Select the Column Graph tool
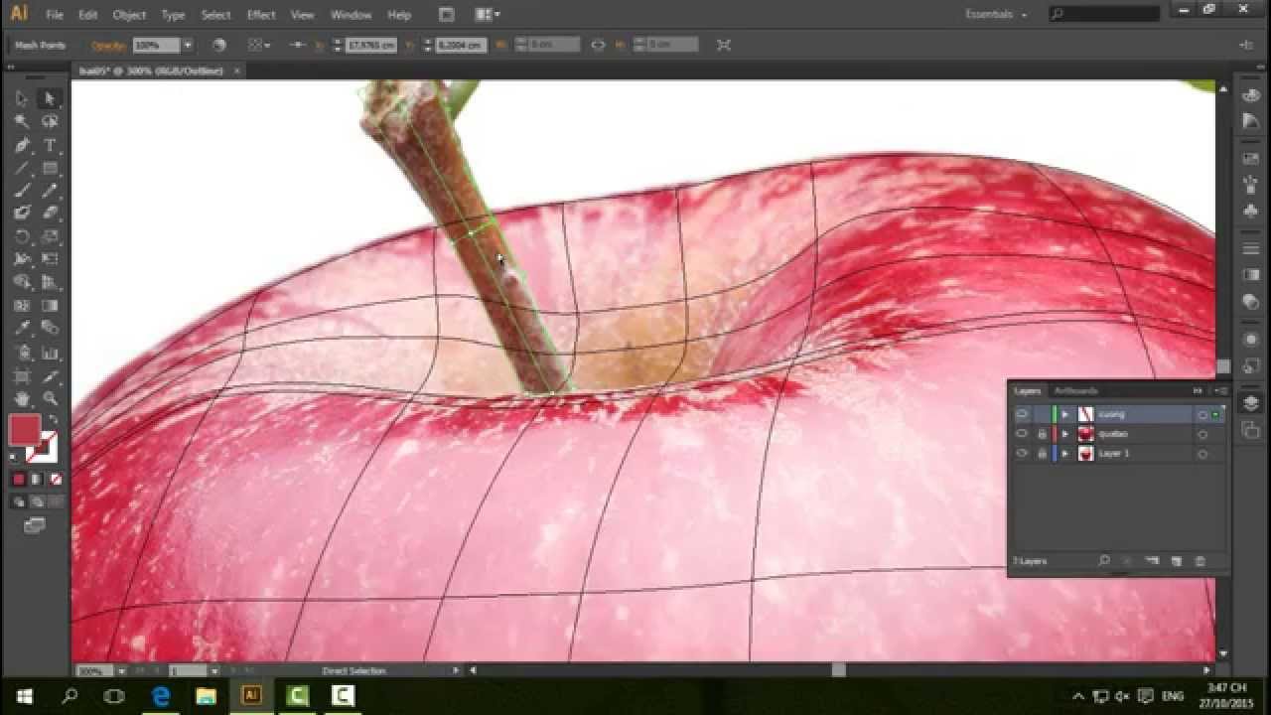 49,353
